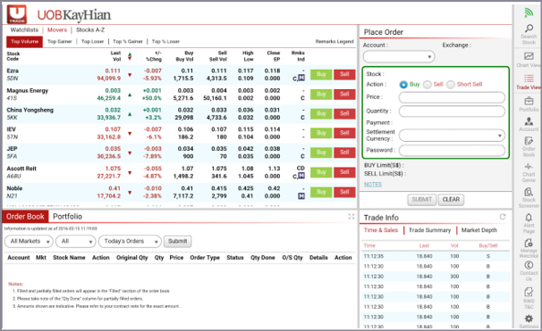542x331 pixels.
Task: Switch to the Watchlists tab
Action: (24, 30)
